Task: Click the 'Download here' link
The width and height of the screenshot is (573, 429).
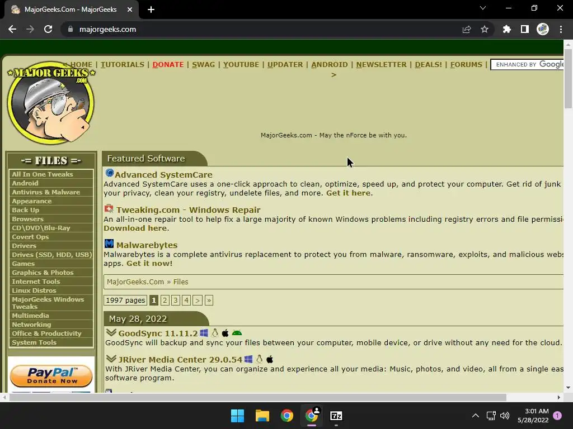Action: tap(135, 228)
